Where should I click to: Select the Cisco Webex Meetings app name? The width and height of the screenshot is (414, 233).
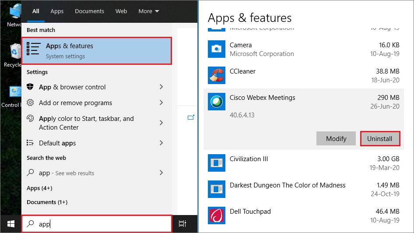pyautogui.click(x=263, y=98)
